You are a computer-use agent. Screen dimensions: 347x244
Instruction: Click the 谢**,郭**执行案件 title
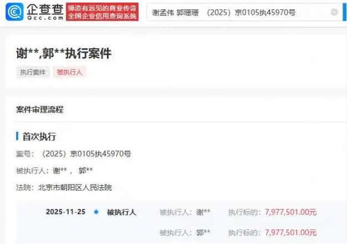(x=64, y=54)
